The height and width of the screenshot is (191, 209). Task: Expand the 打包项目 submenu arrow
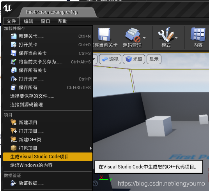coord(90,148)
